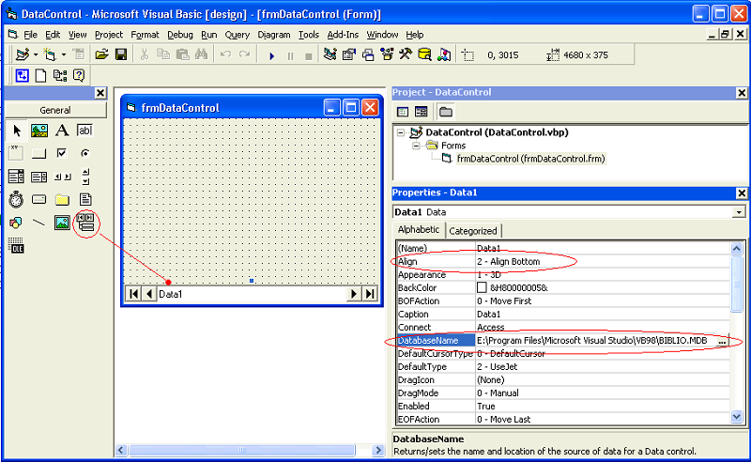Select the OLE container tool in toolbox
The height and width of the screenshot is (462, 751).
pyautogui.click(x=16, y=245)
